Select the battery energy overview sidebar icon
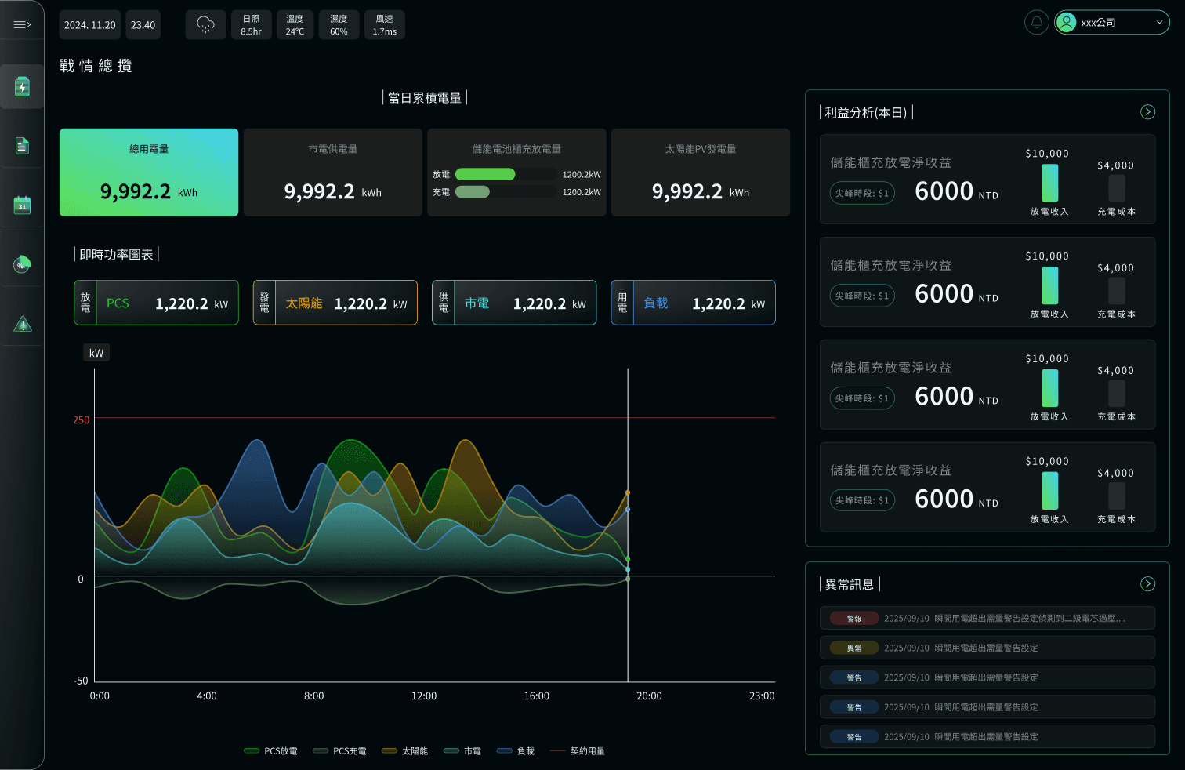 pyautogui.click(x=21, y=85)
